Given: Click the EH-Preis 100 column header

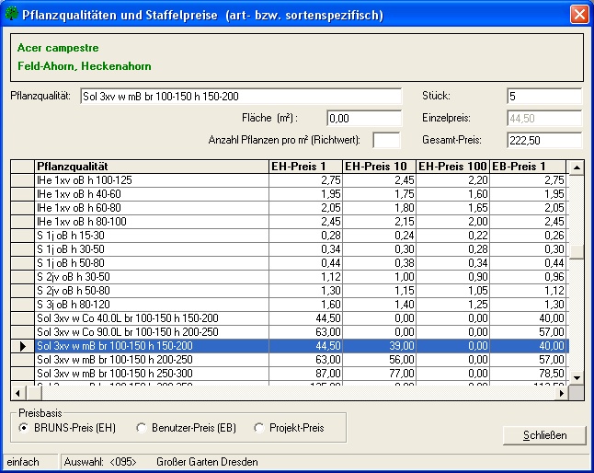Looking at the screenshot, I should coord(452,167).
